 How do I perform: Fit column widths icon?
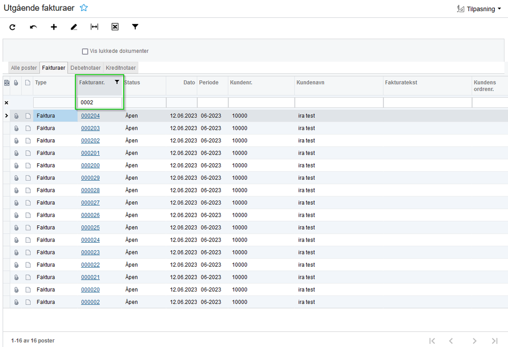point(94,27)
